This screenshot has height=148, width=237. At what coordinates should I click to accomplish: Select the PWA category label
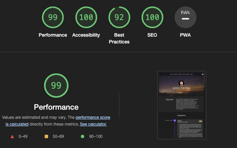[185, 35]
